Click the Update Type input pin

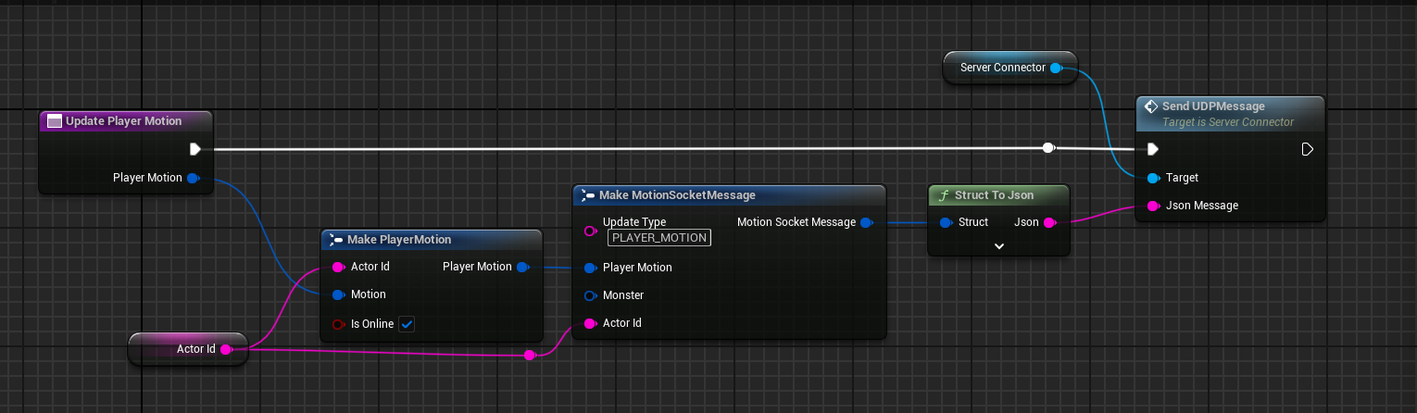pos(591,231)
